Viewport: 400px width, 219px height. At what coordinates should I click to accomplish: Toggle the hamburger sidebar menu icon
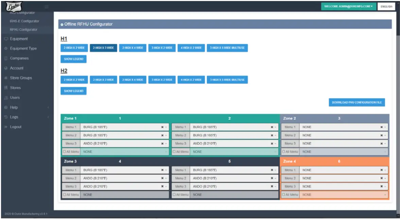coord(47,7)
